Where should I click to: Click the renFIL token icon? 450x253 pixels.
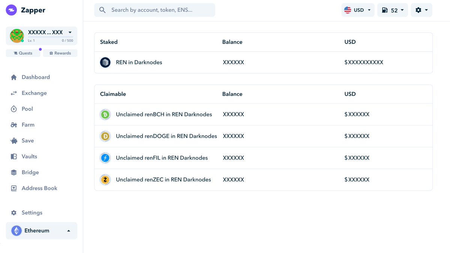105,158
